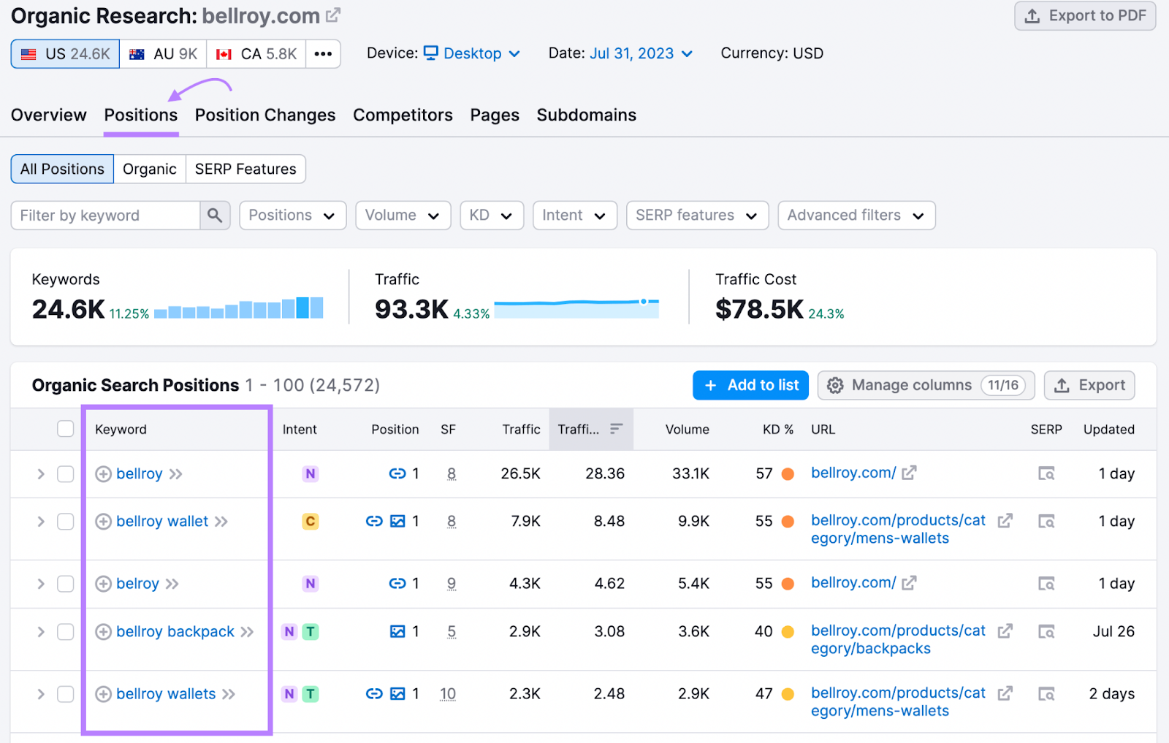Check the checkbox for bellroy wallet row
This screenshot has width=1169, height=743.
[65, 521]
